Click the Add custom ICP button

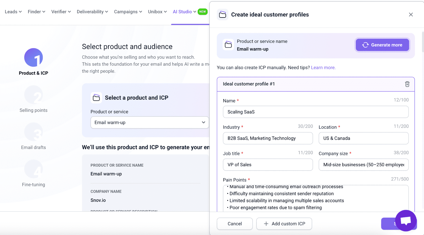284,224
